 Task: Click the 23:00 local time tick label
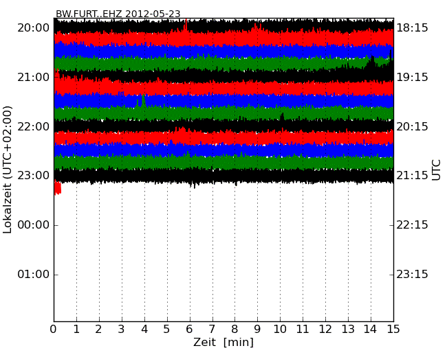click(34, 176)
